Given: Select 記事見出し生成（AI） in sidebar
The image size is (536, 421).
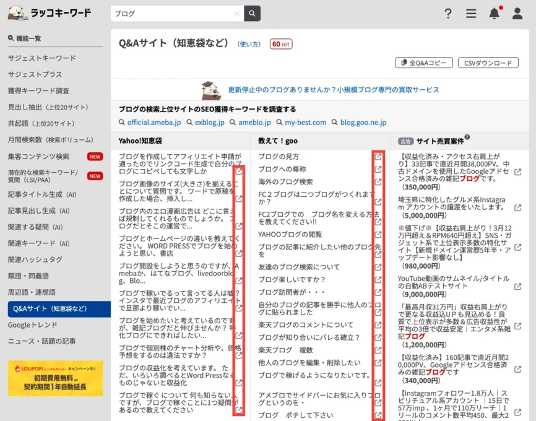Looking at the screenshot, I should tap(39, 211).
